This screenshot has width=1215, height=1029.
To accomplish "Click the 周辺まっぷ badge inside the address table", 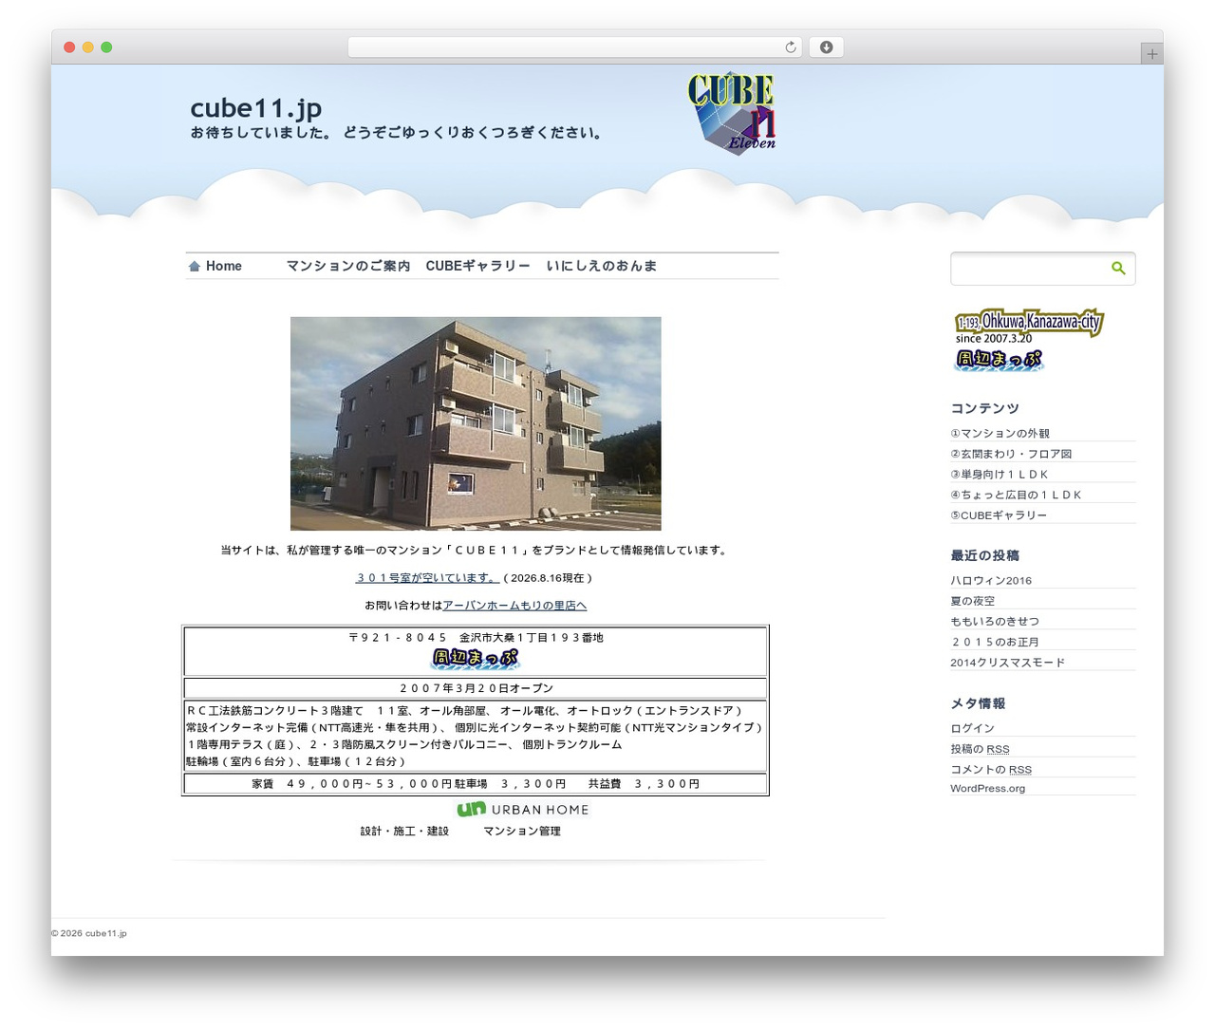I will tap(476, 658).
